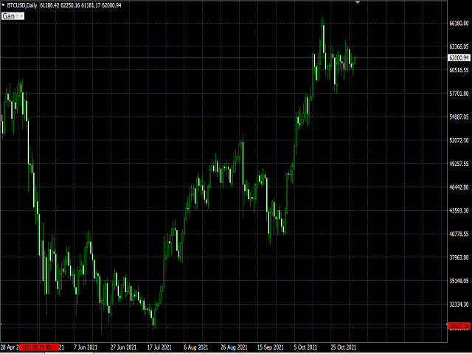Click the 25 Oct 2021 date label

coord(344,347)
